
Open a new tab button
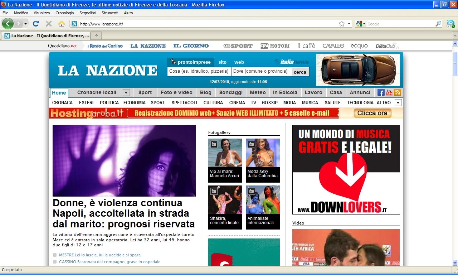click(x=96, y=35)
